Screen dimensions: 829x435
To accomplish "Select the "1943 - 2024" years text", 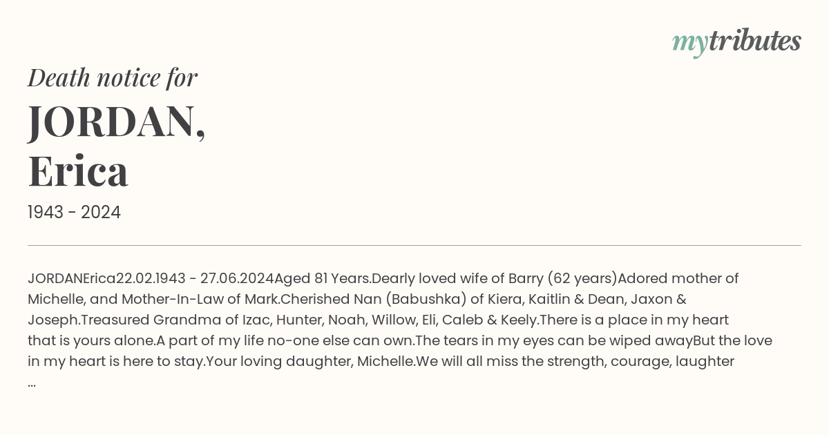I will 74,213.
